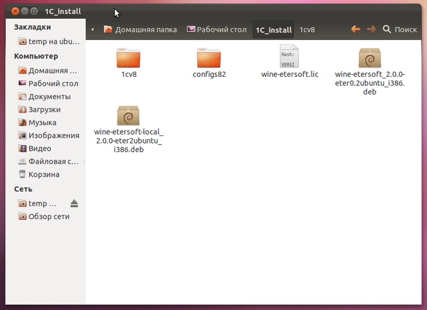This screenshot has height=310, width=427.
Task: Browse network via Обзор сети
Action: (x=49, y=217)
